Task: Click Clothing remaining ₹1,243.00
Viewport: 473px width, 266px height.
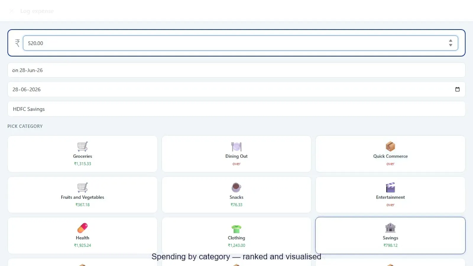Action: pyautogui.click(x=237, y=245)
